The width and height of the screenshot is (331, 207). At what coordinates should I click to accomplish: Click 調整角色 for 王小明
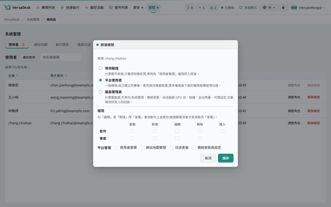294,97
